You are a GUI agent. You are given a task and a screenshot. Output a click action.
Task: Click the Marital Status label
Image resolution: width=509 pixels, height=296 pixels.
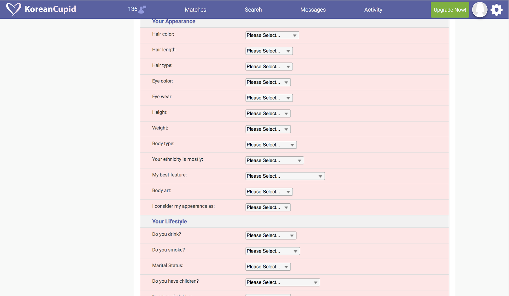point(168,266)
